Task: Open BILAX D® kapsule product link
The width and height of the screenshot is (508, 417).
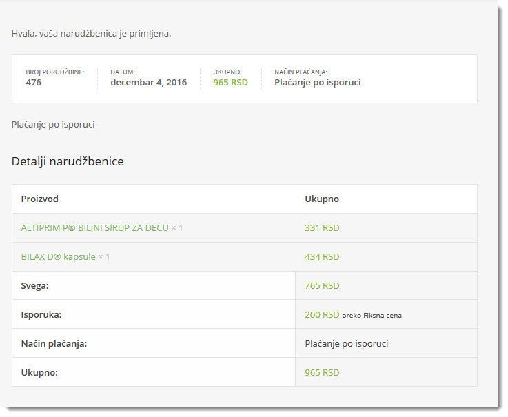Action: [59, 256]
